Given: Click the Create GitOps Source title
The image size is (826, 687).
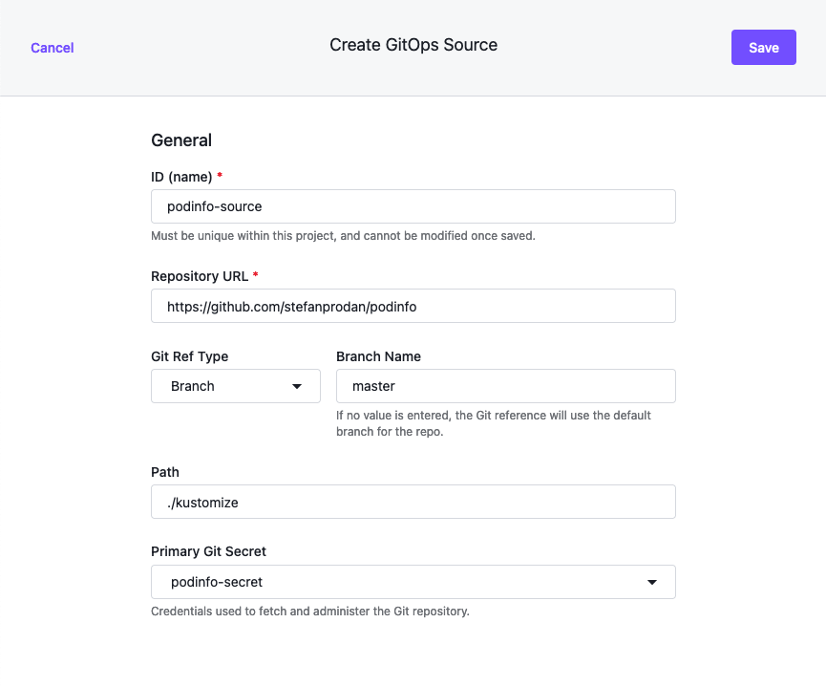Looking at the screenshot, I should tap(413, 45).
